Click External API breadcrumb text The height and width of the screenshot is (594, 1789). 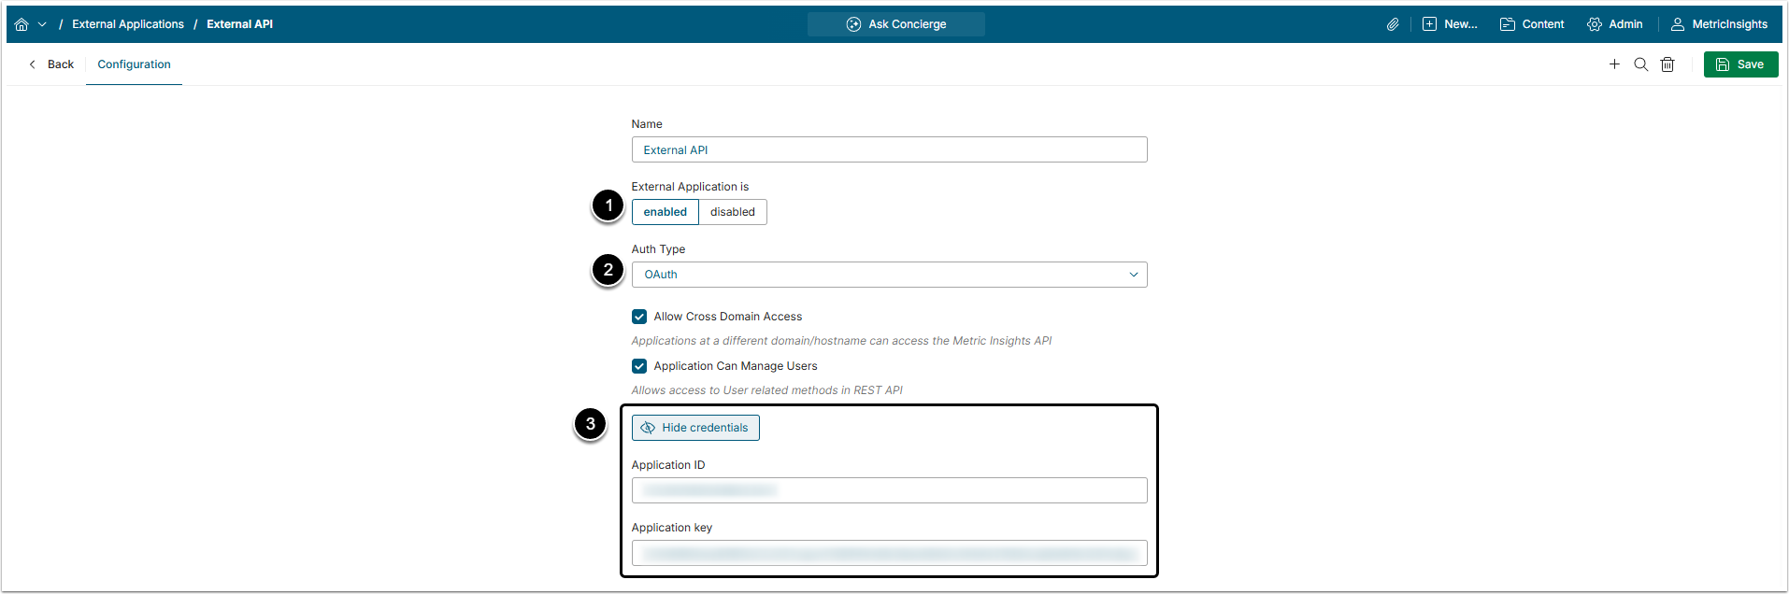[239, 24]
